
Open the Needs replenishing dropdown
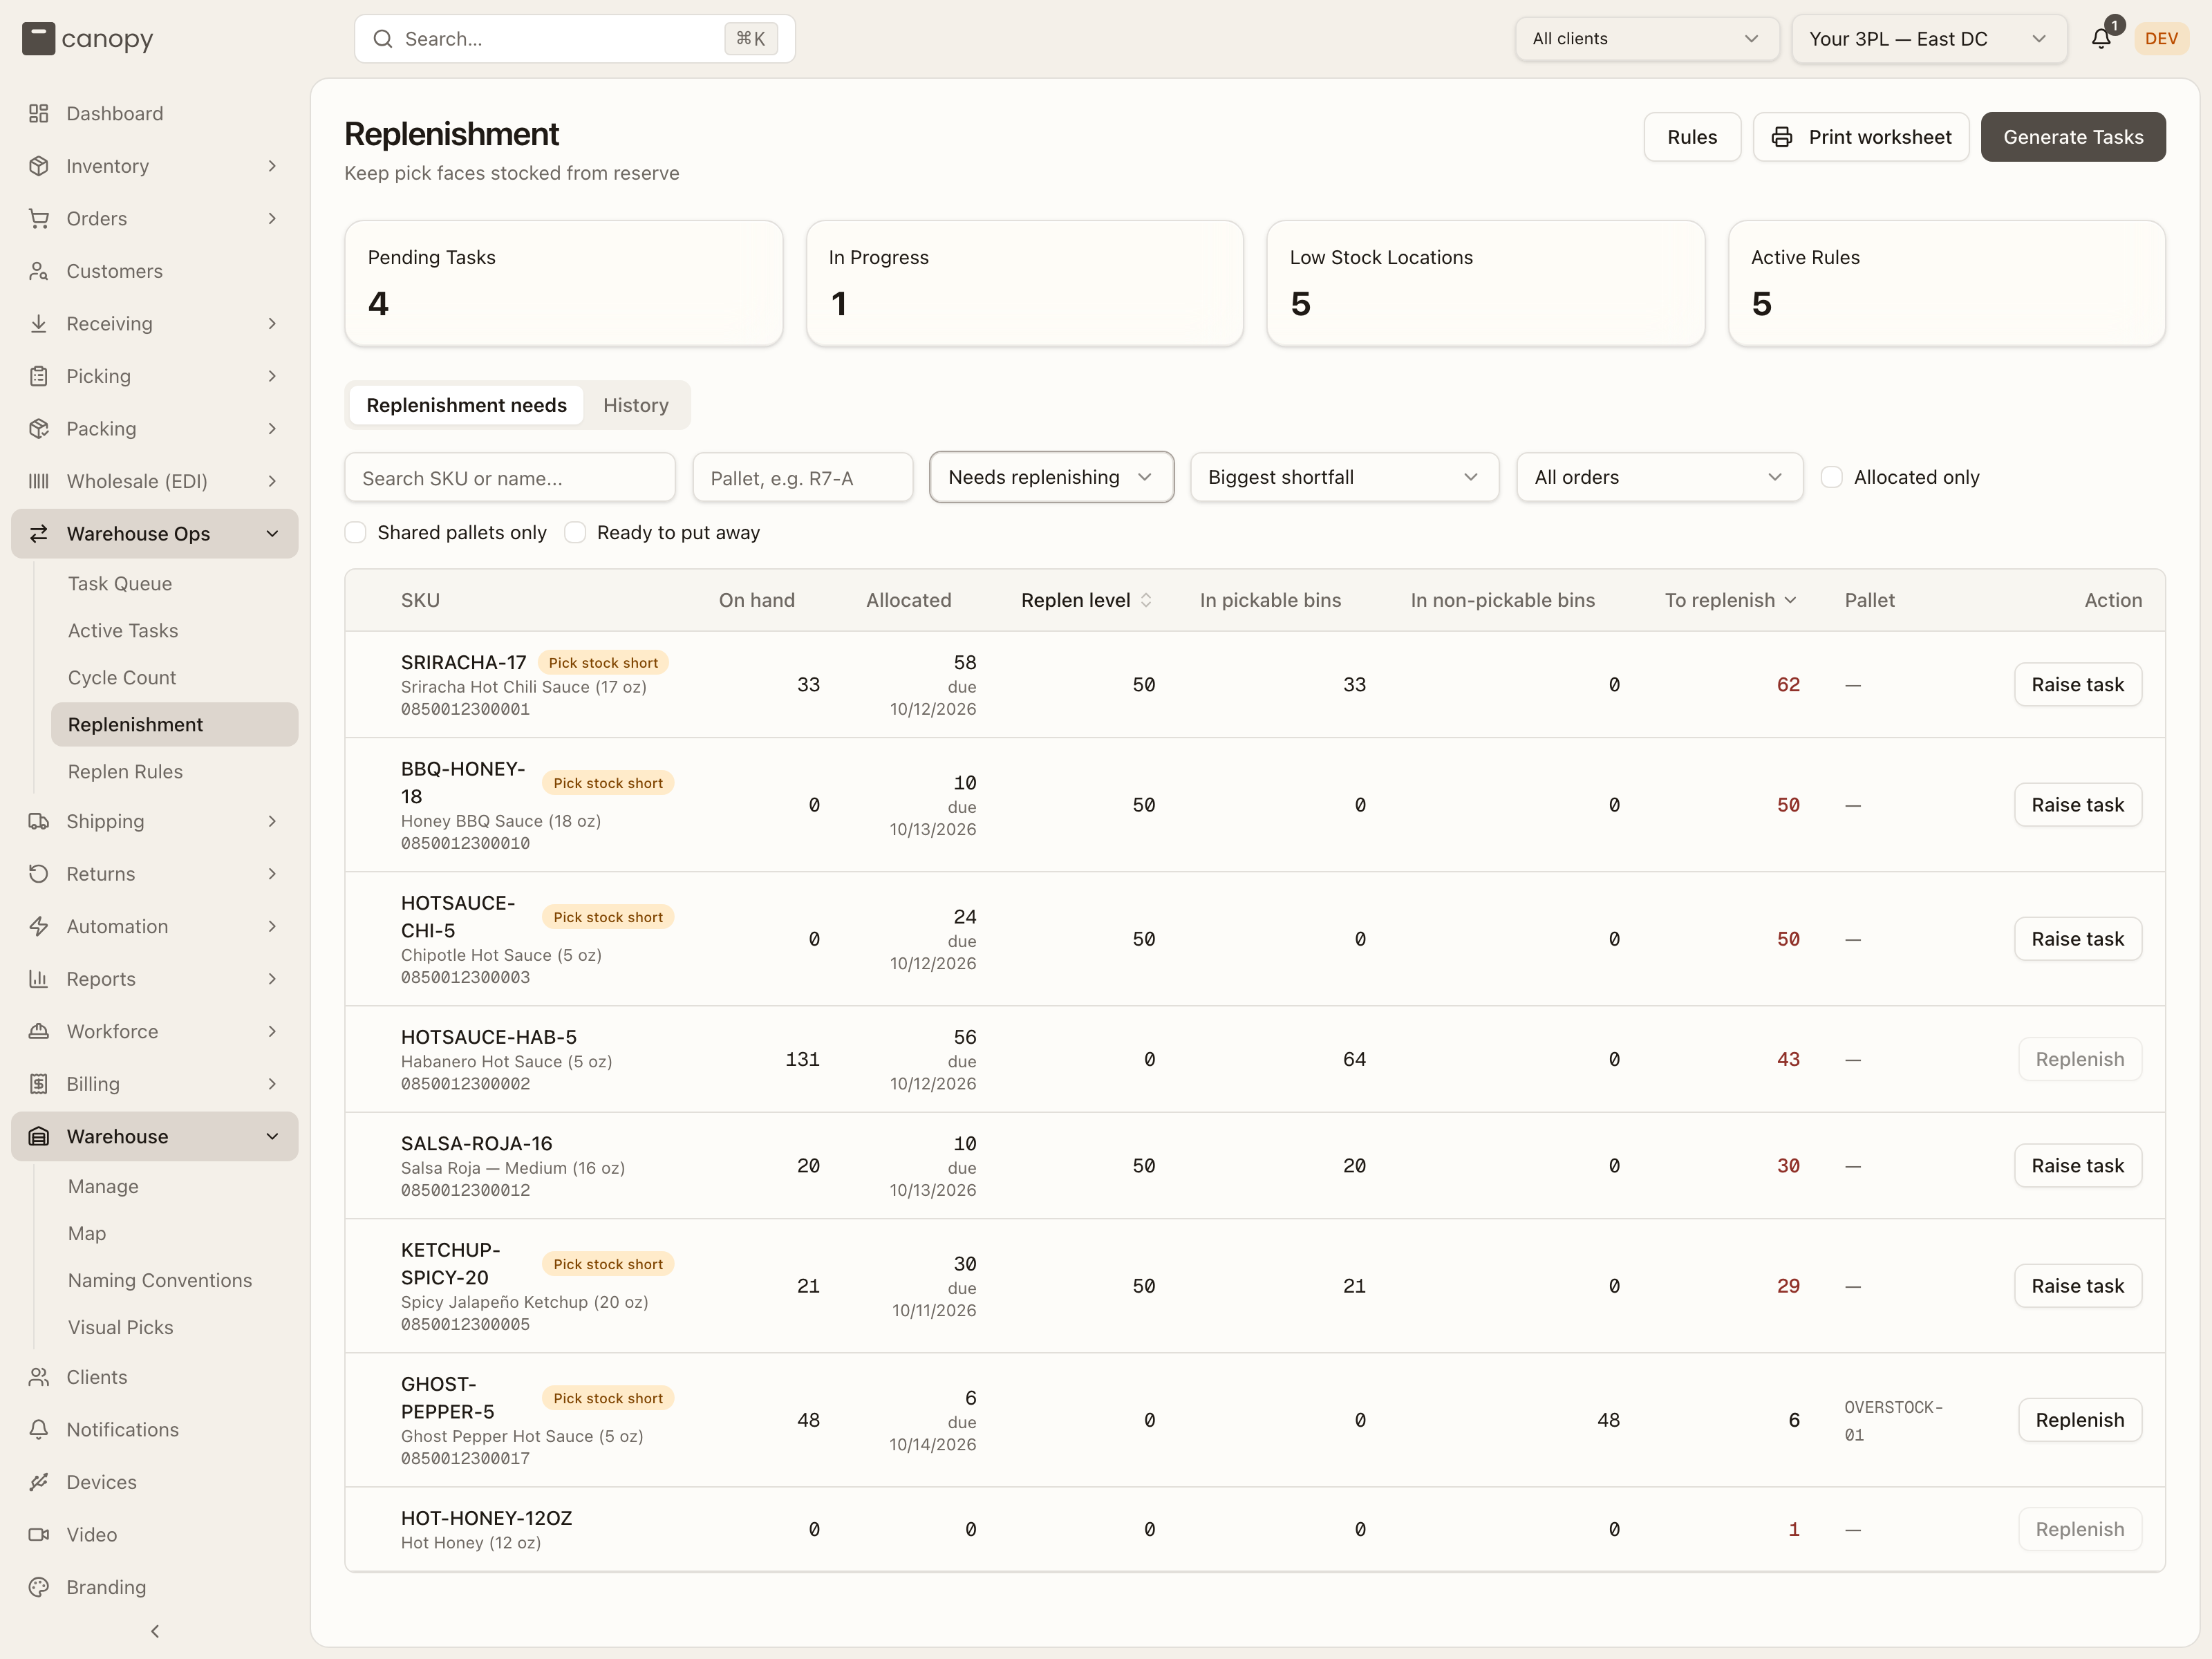point(1051,477)
